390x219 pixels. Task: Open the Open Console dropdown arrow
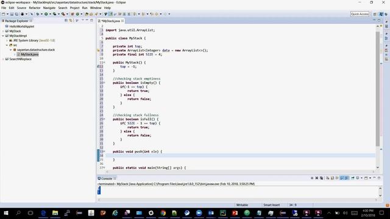pyautogui.click(x=370, y=178)
